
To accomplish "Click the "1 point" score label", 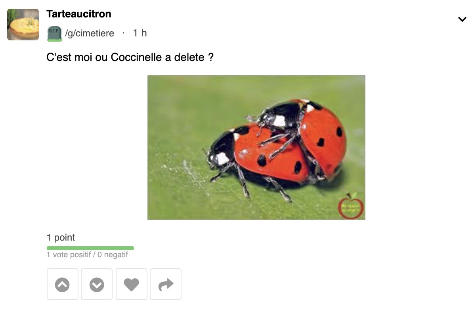I will pos(61,237).
